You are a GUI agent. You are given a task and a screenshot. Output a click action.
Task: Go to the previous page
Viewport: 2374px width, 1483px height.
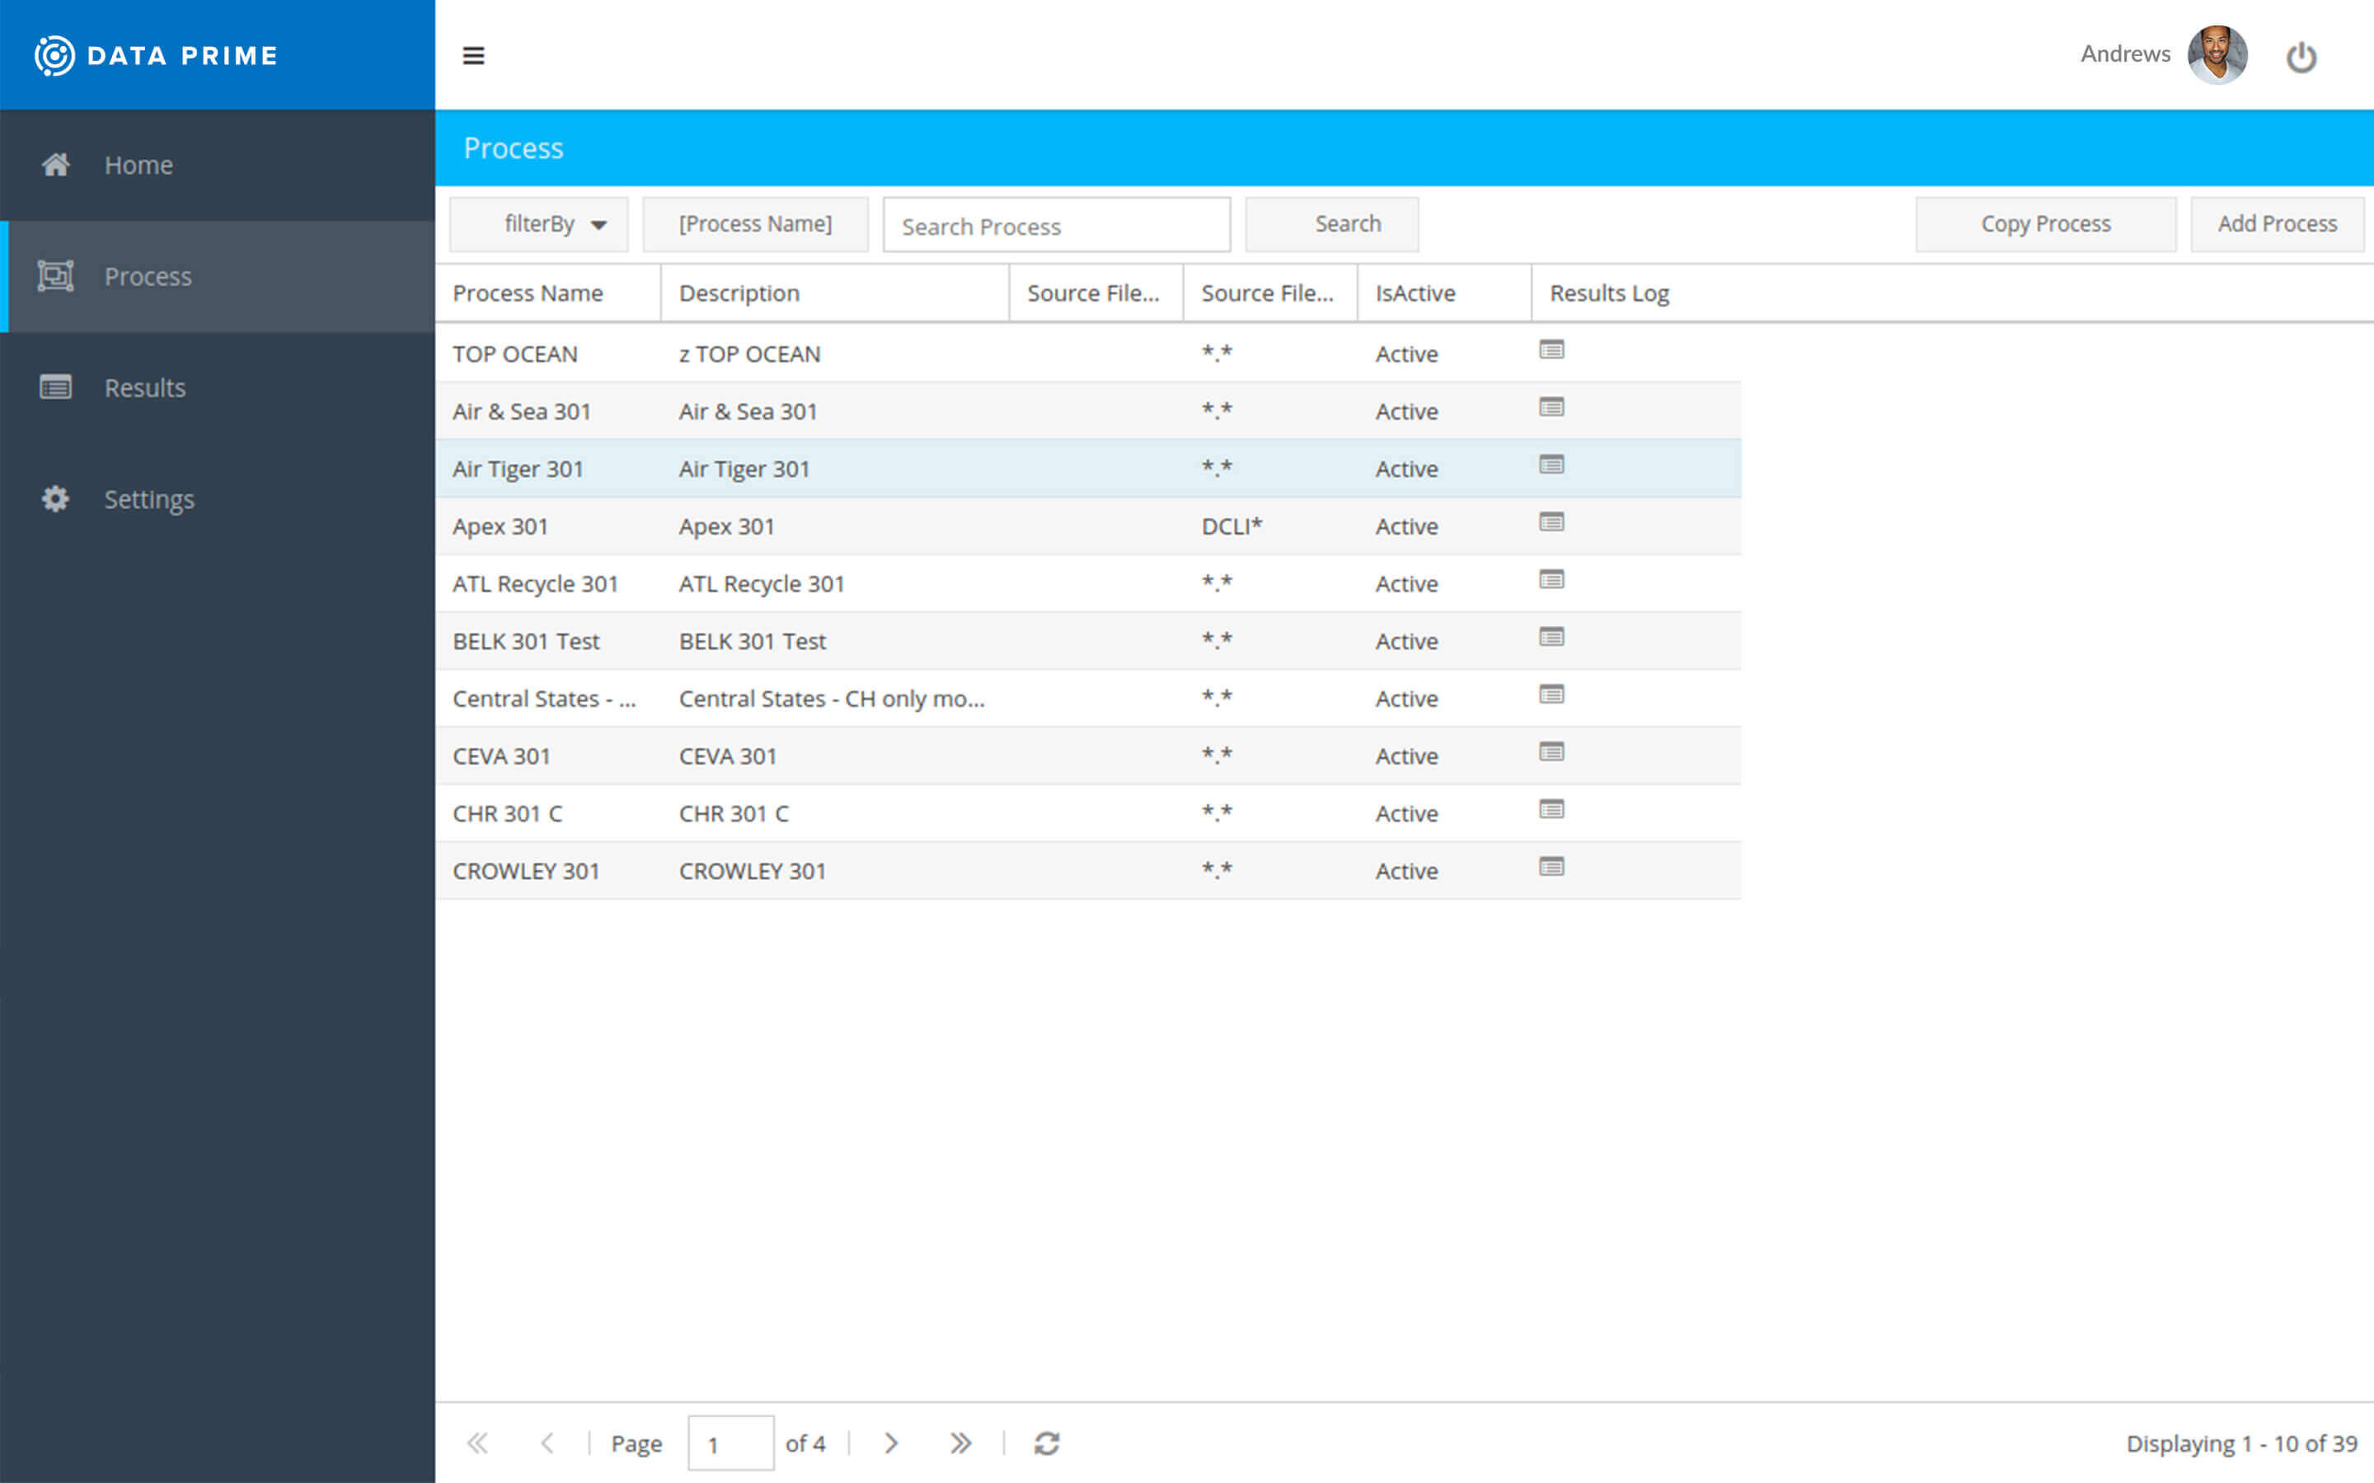point(547,1442)
